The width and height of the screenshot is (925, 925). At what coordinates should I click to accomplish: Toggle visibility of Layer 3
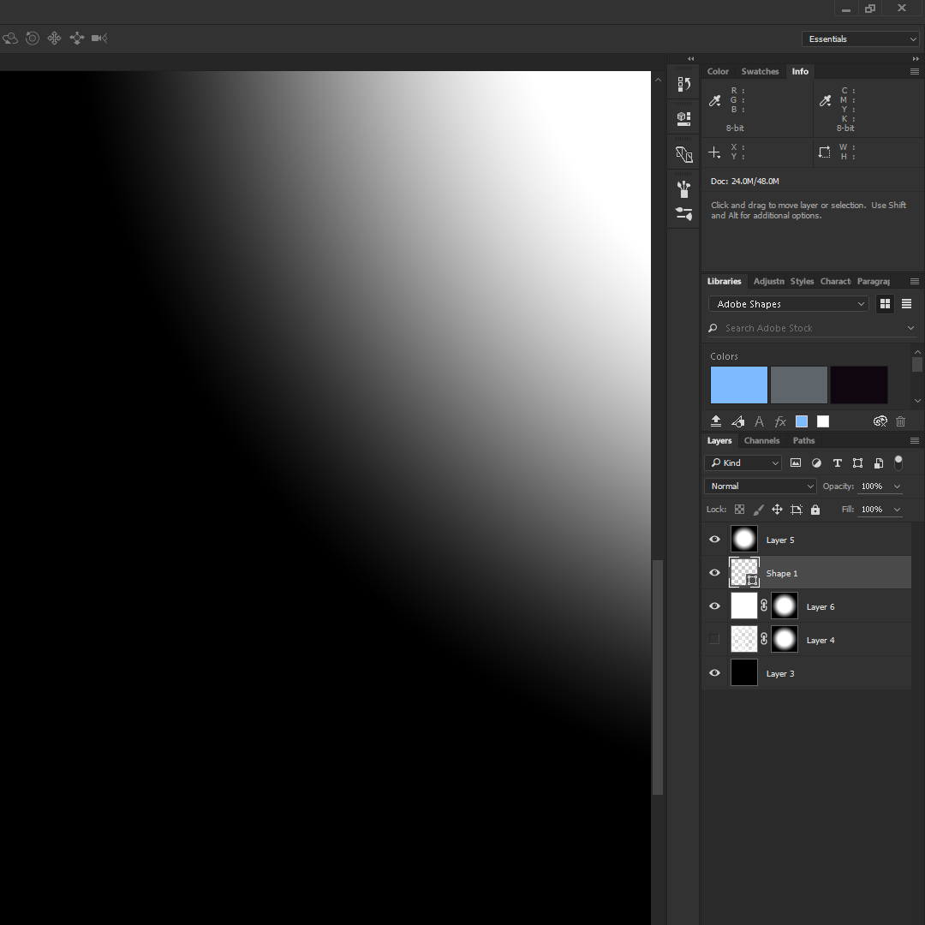[713, 672]
